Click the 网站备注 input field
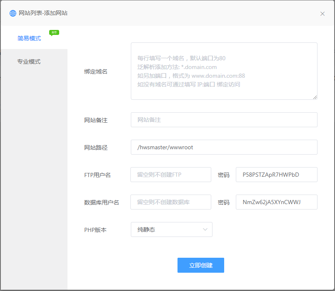The height and width of the screenshot is (291, 335). (224, 120)
